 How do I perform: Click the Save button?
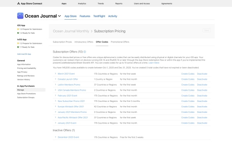click(x=206, y=31)
